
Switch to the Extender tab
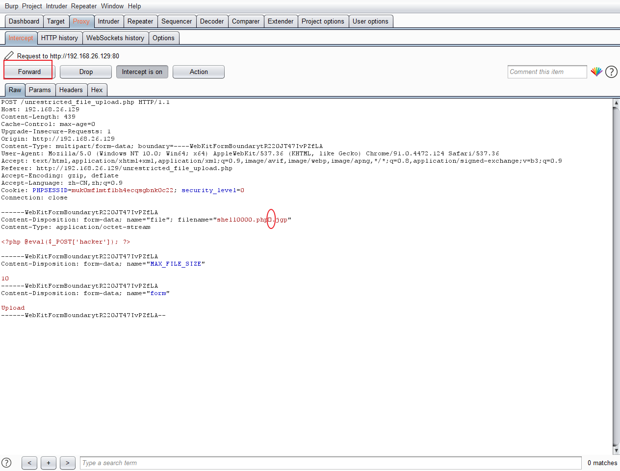click(281, 21)
